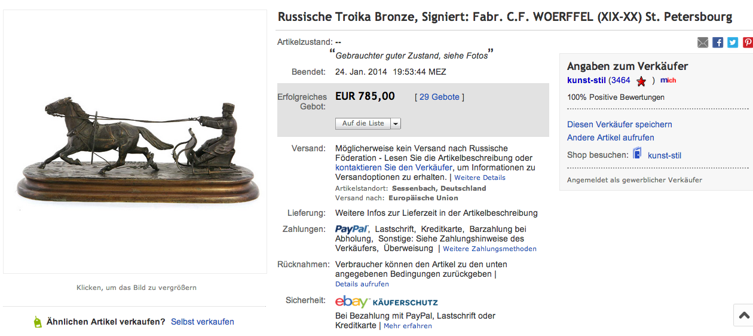
Task: Click the eBay Käuferschutz logo
Action: [x=386, y=302]
